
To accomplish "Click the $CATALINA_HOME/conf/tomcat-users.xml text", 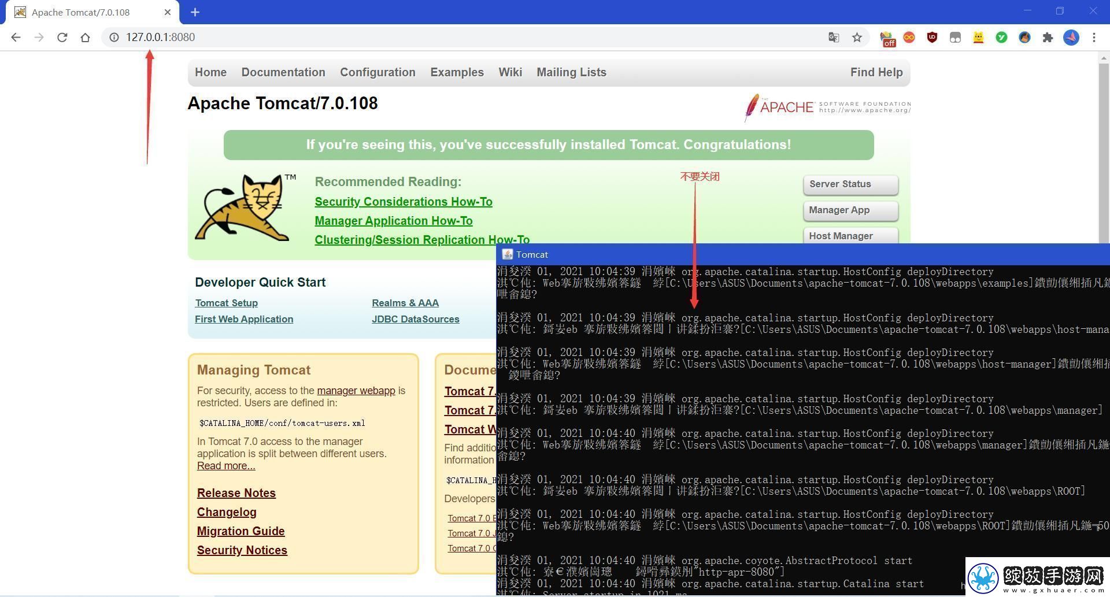I will tap(282, 423).
